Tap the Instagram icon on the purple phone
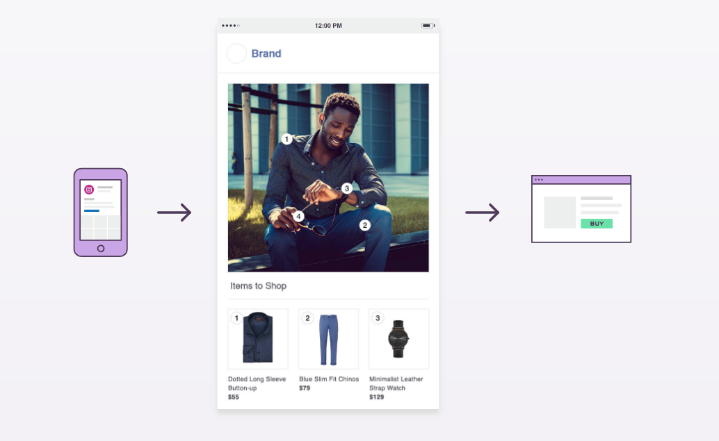 coord(89,190)
